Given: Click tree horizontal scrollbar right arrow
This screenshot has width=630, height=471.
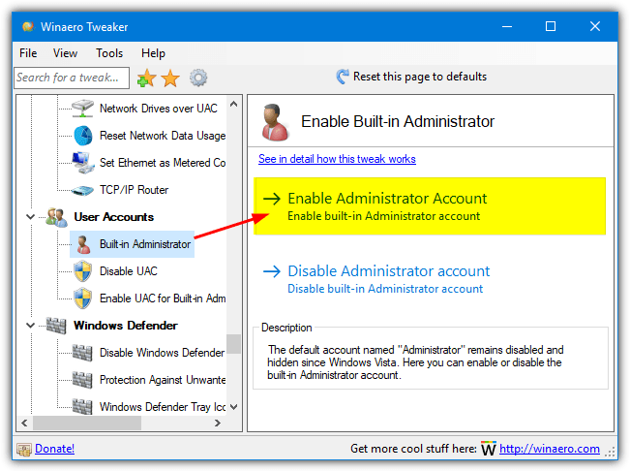Looking at the screenshot, I should pos(218,424).
